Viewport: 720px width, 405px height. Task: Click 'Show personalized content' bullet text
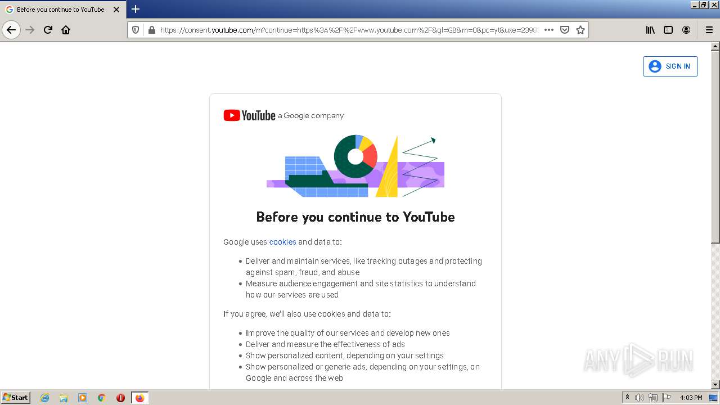tap(344, 355)
